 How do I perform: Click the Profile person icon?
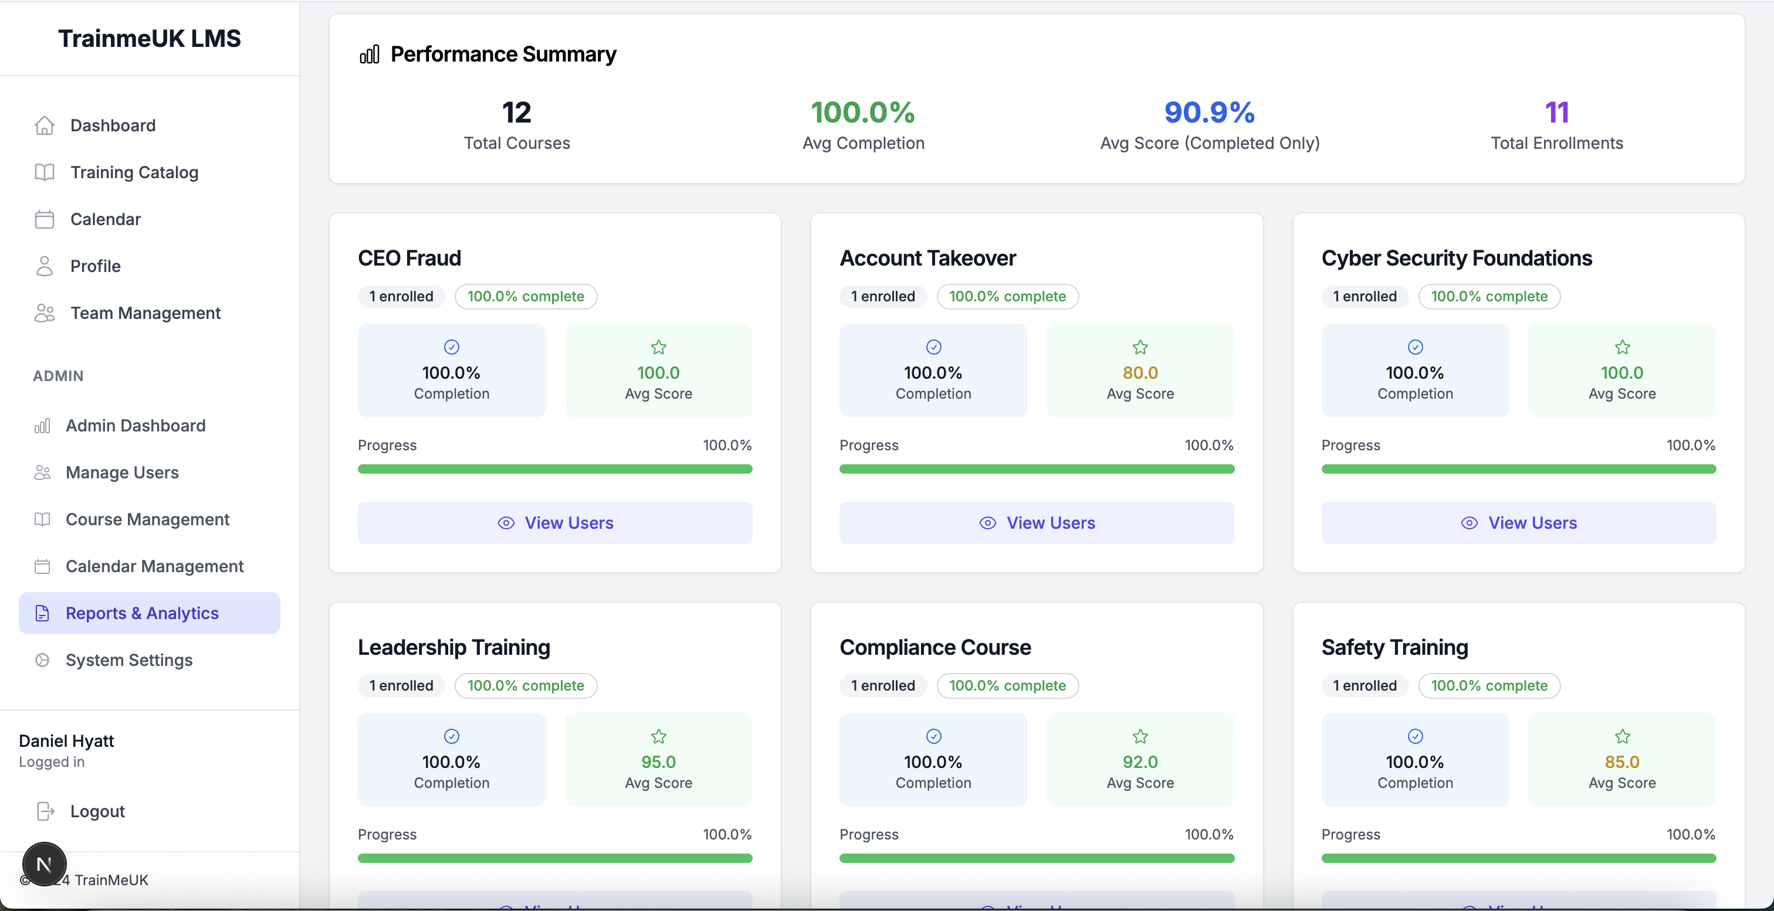[x=44, y=266]
